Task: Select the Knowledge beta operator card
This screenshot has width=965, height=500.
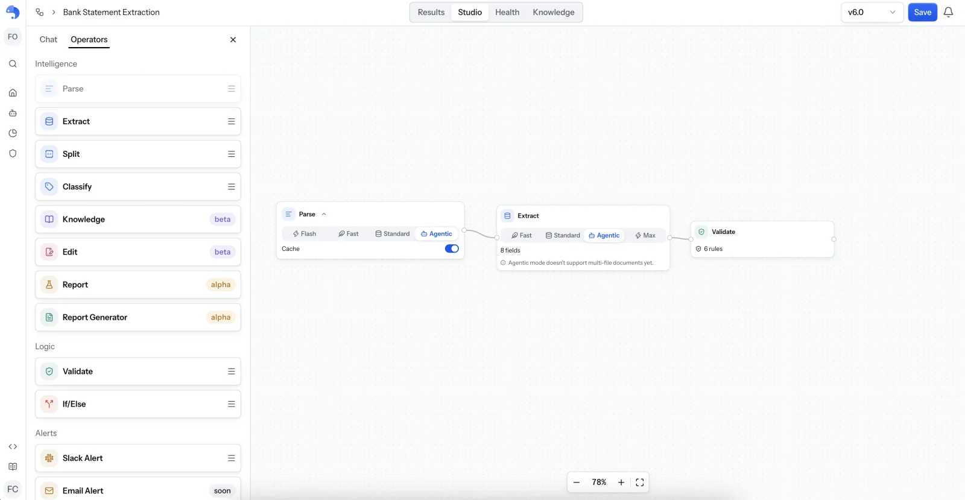Action: 138,220
